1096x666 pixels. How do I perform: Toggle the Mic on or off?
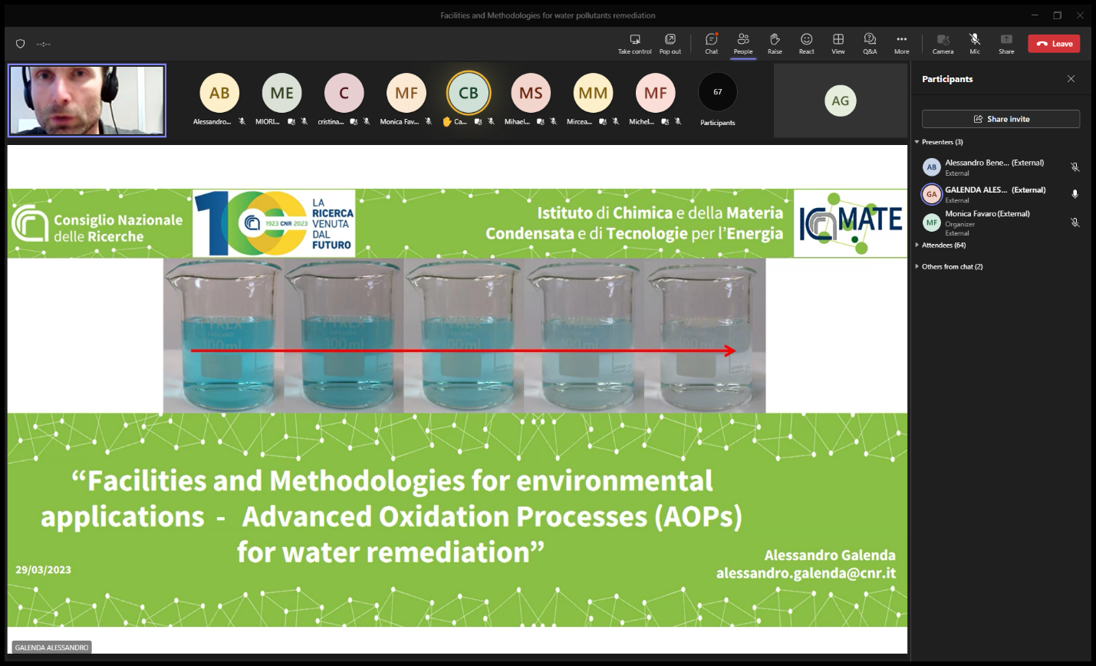[974, 44]
